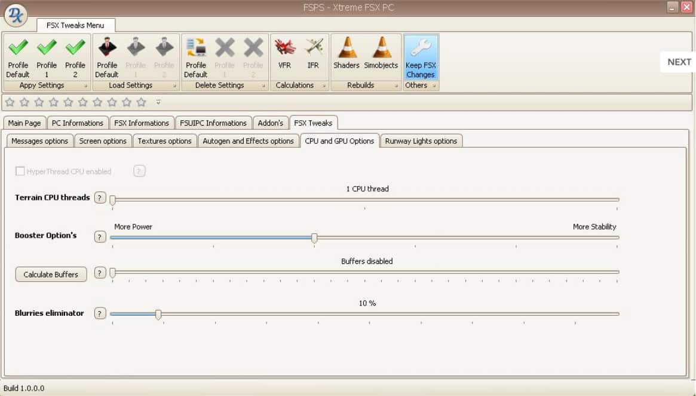Click the Blurries eliminator slider handle

(x=158, y=313)
